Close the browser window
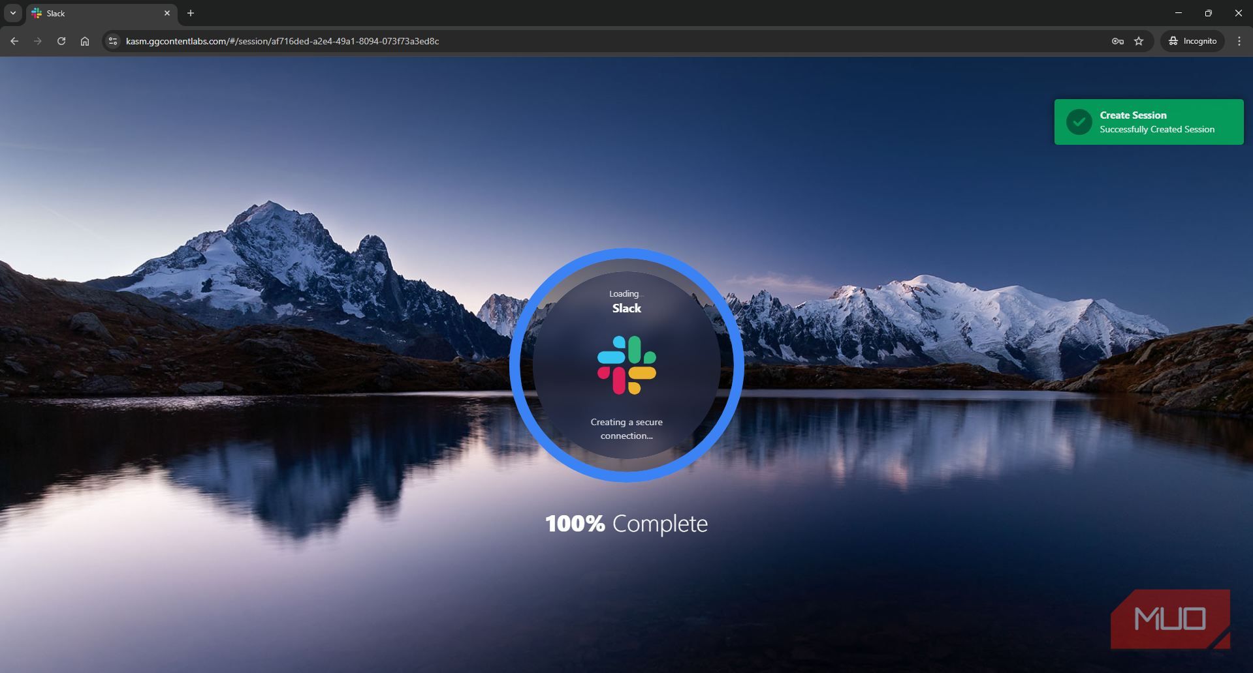Image resolution: width=1253 pixels, height=673 pixels. pyautogui.click(x=1239, y=13)
